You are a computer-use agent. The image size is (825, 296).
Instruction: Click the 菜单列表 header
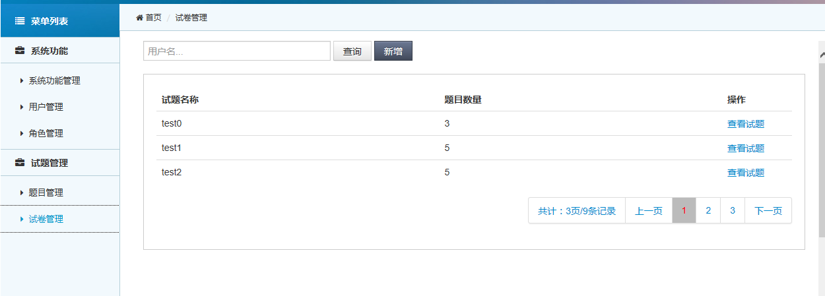tap(59, 21)
